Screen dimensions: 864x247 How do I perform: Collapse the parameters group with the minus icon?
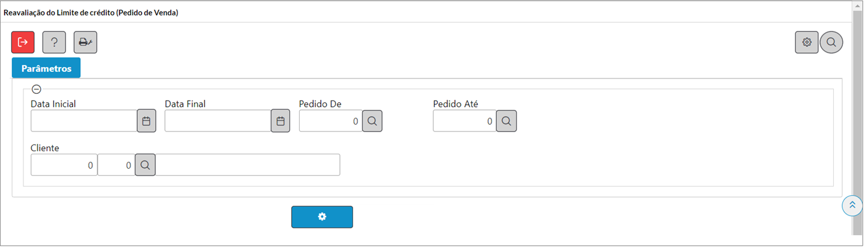pos(36,90)
